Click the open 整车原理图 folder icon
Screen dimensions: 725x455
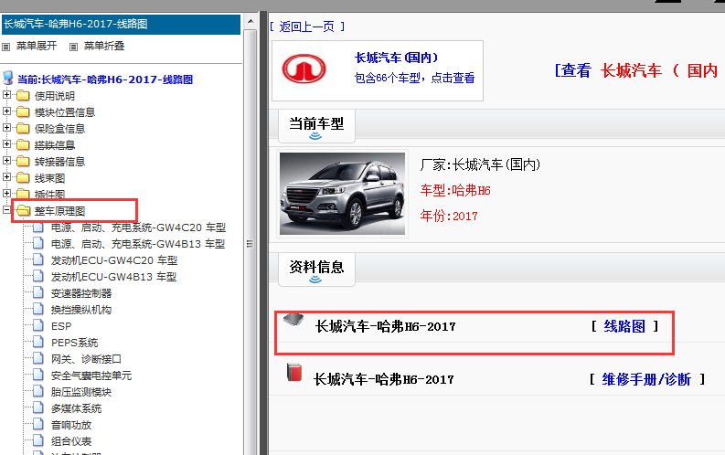click(23, 211)
